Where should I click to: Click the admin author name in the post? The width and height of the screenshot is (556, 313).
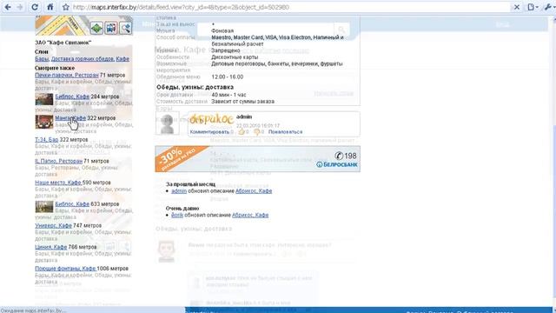(x=244, y=117)
